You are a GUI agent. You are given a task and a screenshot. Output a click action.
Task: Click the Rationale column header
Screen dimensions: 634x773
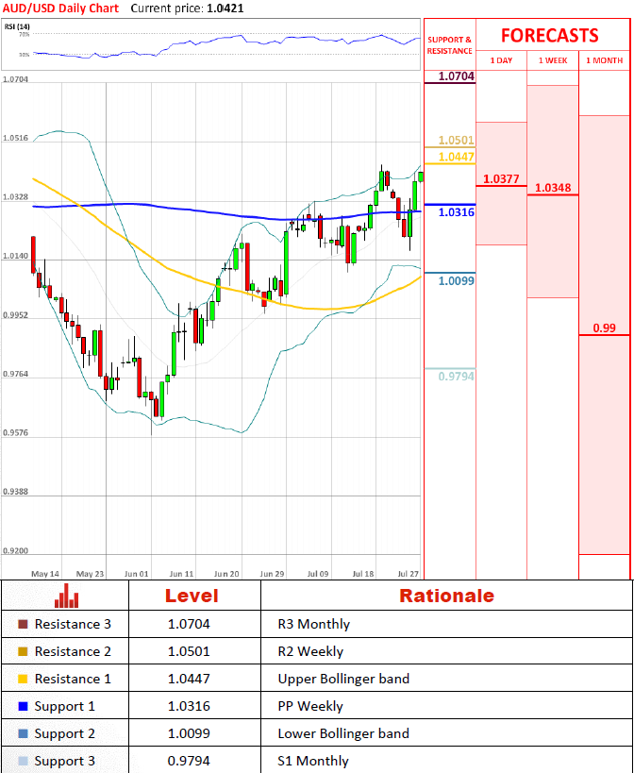[446, 596]
